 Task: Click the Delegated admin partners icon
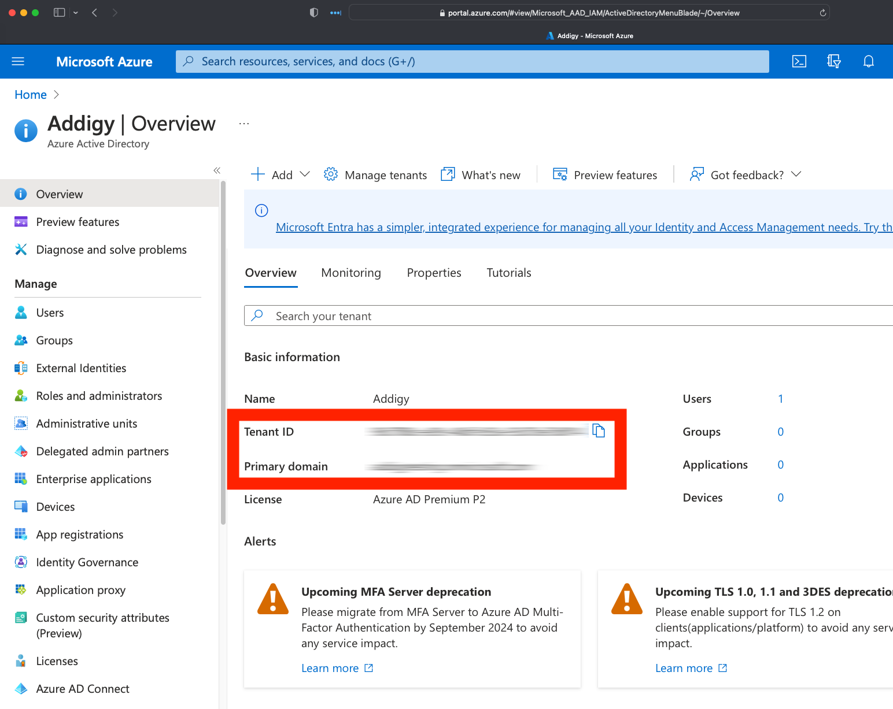[x=21, y=451]
